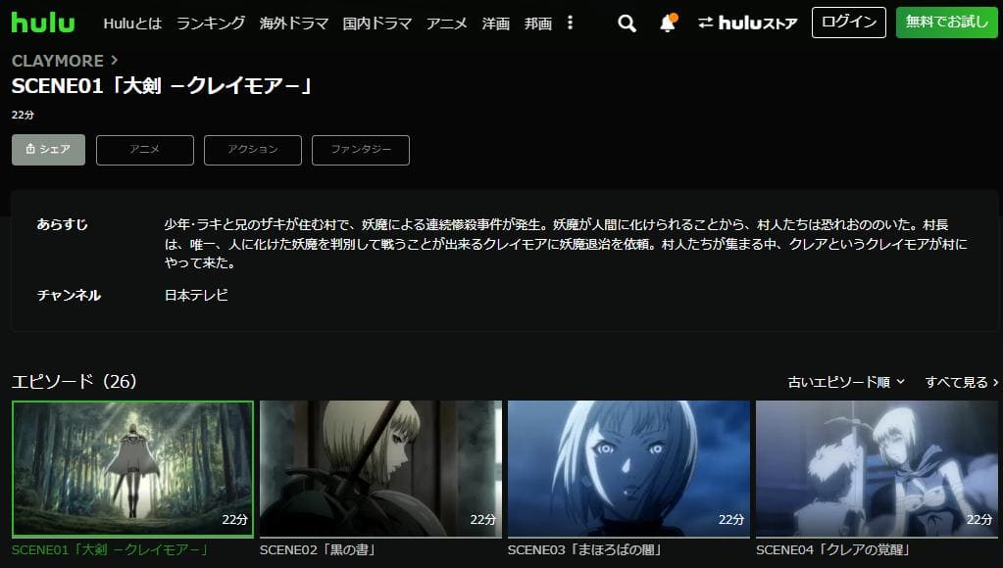
Task: Click the notification bell icon
Action: pos(670,22)
